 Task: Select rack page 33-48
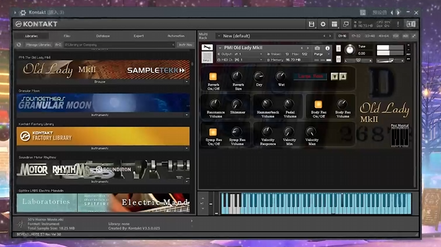(370, 36)
